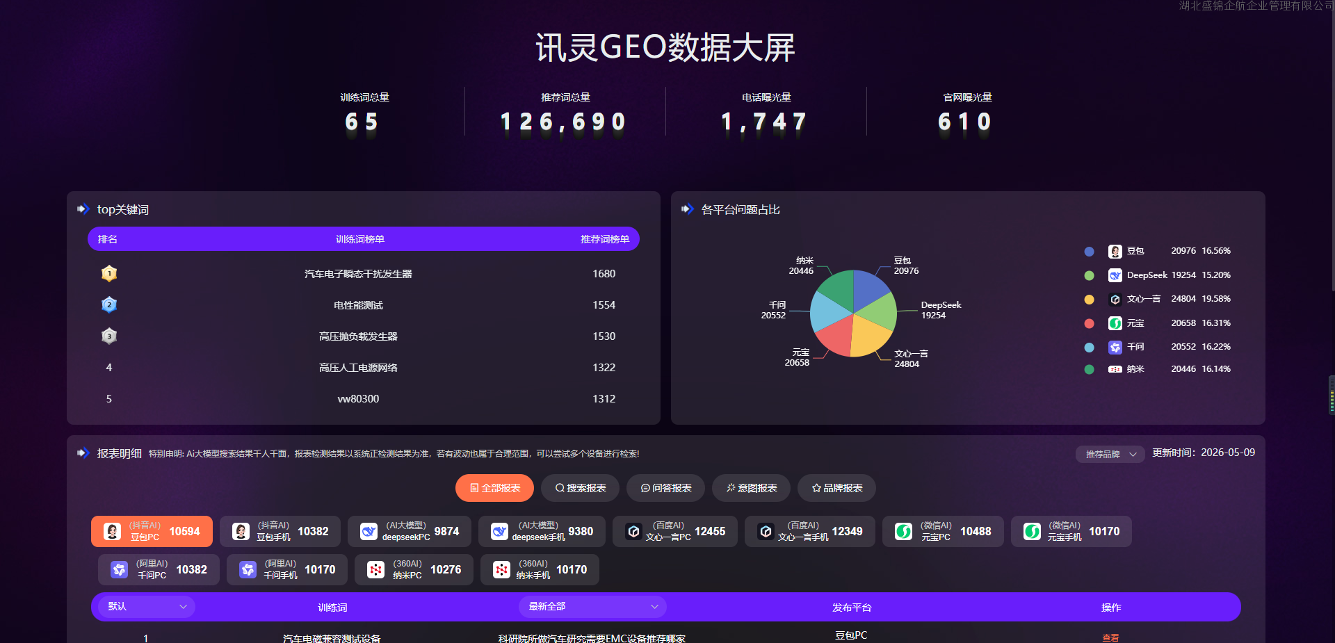The width and height of the screenshot is (1335, 643).
Task: Toggle the blue 豆包 legend dot
Action: (x=1090, y=252)
